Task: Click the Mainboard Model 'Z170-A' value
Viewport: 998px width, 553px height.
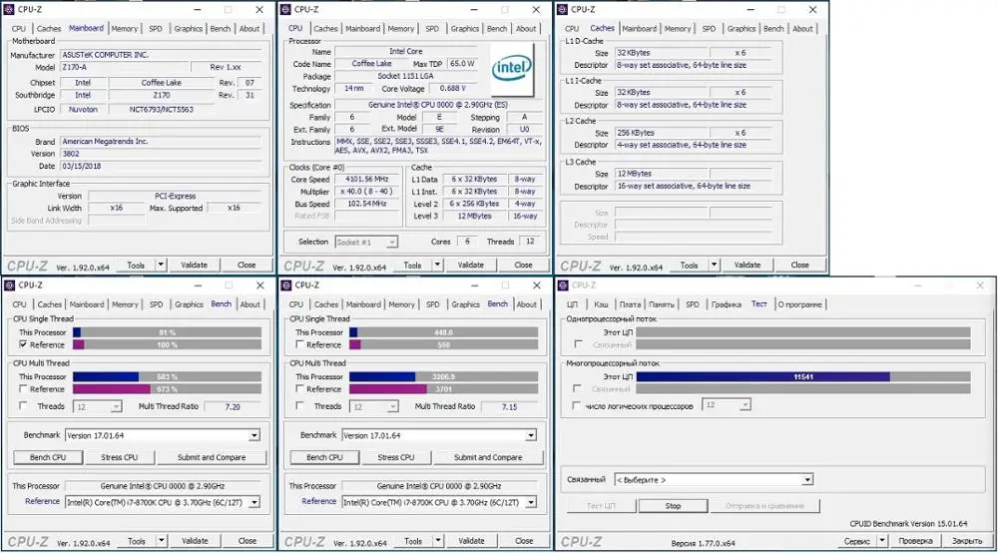Action: pyautogui.click(x=125, y=67)
